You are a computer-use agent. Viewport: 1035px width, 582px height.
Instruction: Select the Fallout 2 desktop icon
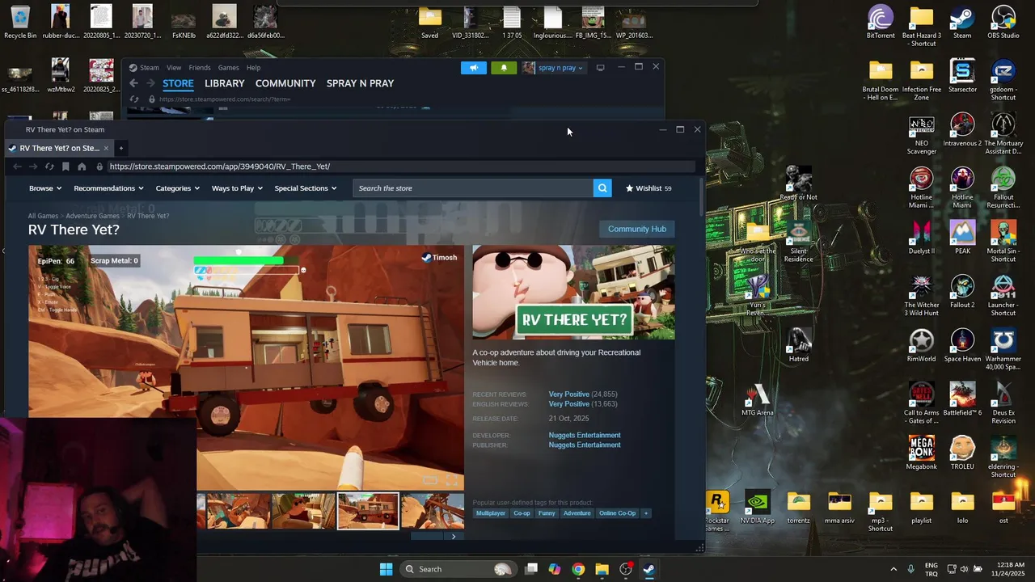[962, 292]
